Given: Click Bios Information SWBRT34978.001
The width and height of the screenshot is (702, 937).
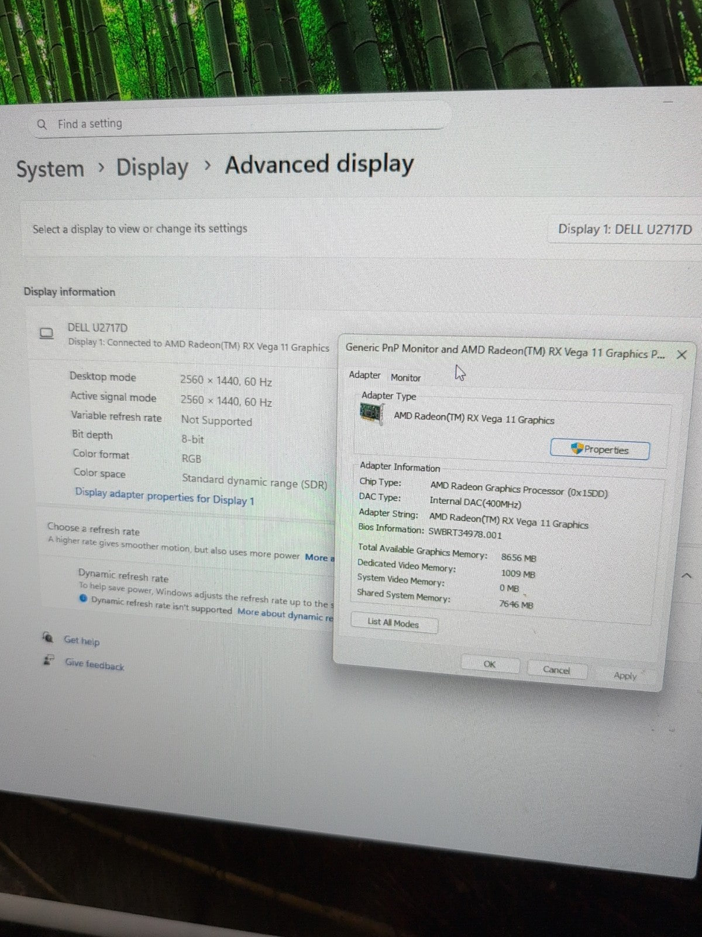Looking at the screenshot, I should [465, 534].
